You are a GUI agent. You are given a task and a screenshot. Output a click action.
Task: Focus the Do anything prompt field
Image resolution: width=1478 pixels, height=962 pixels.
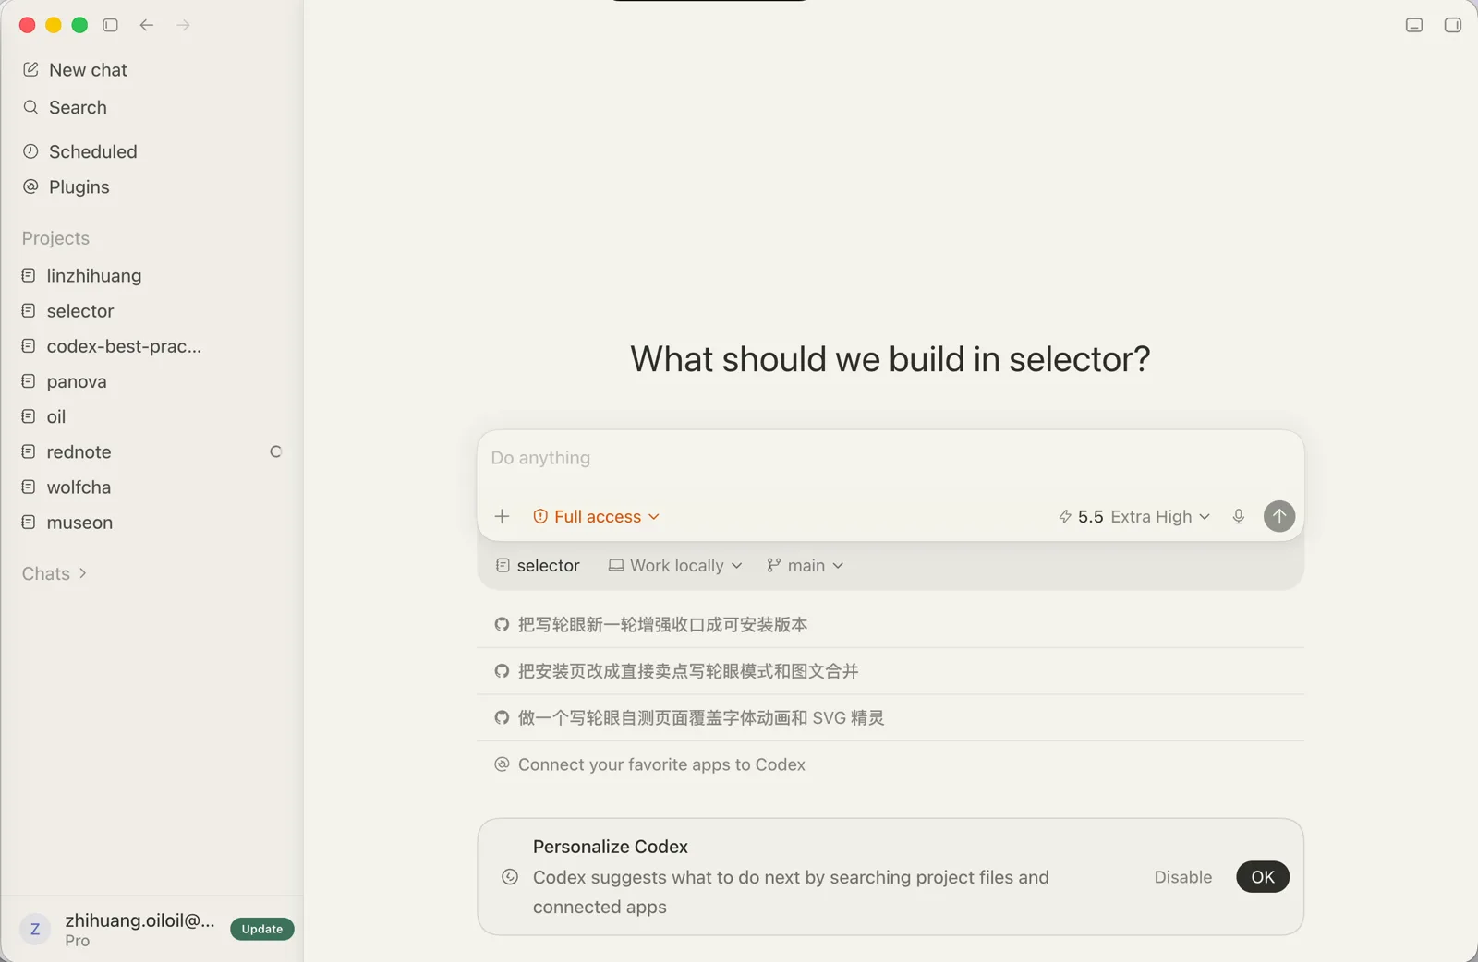[890, 459]
